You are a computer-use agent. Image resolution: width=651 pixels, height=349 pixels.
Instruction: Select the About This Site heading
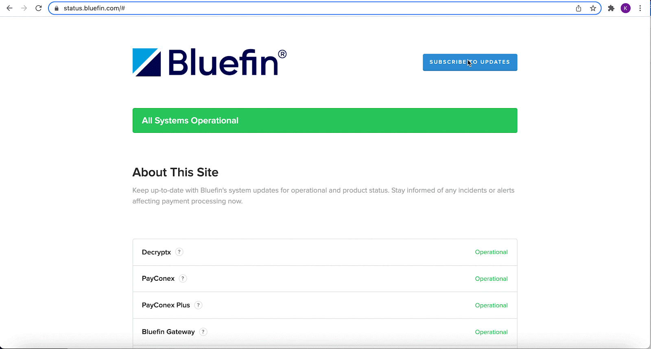point(175,172)
